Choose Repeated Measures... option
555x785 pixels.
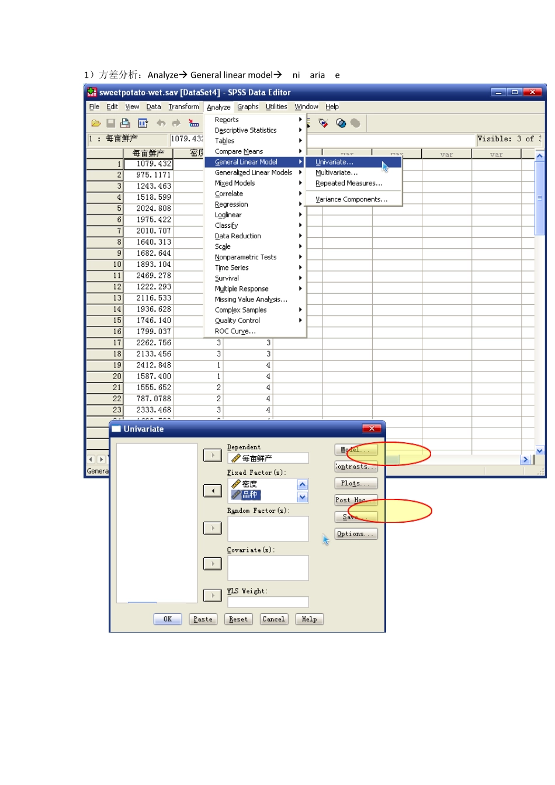pyautogui.click(x=354, y=183)
